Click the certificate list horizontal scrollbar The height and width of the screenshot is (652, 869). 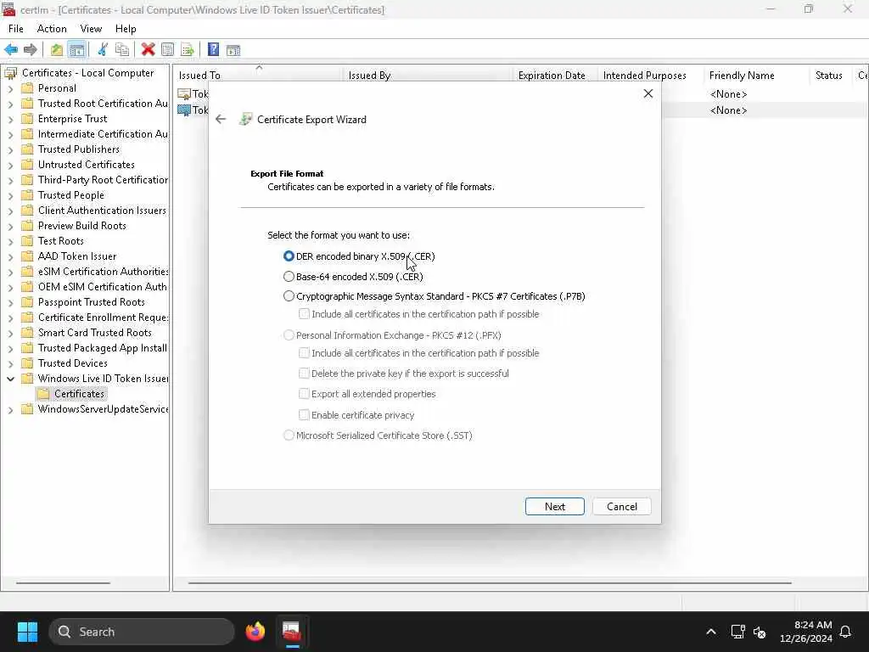tap(490, 582)
